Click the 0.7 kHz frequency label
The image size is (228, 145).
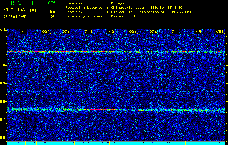pyautogui.click(x=3, y=120)
